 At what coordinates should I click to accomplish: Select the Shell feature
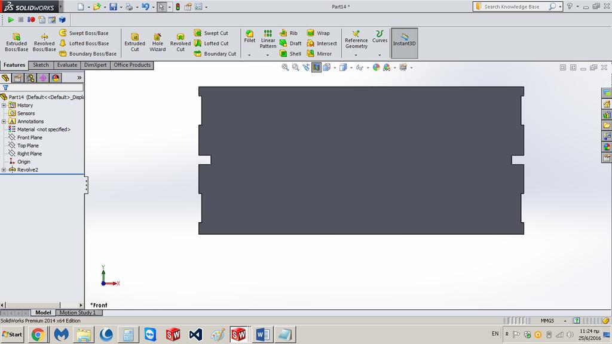point(291,53)
